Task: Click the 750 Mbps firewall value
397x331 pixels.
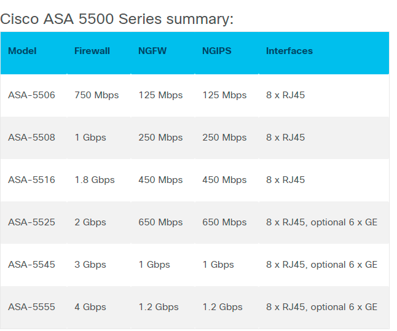Action: coord(96,95)
